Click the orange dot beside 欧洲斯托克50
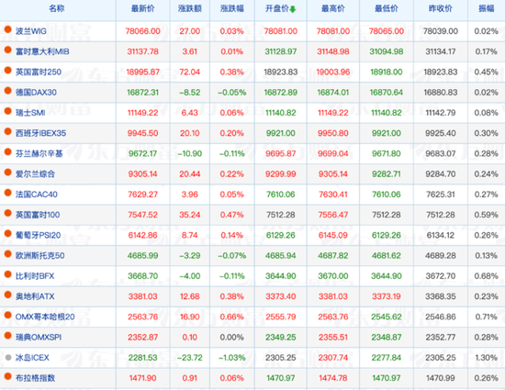The width and height of the screenshot is (505, 390). [8, 254]
